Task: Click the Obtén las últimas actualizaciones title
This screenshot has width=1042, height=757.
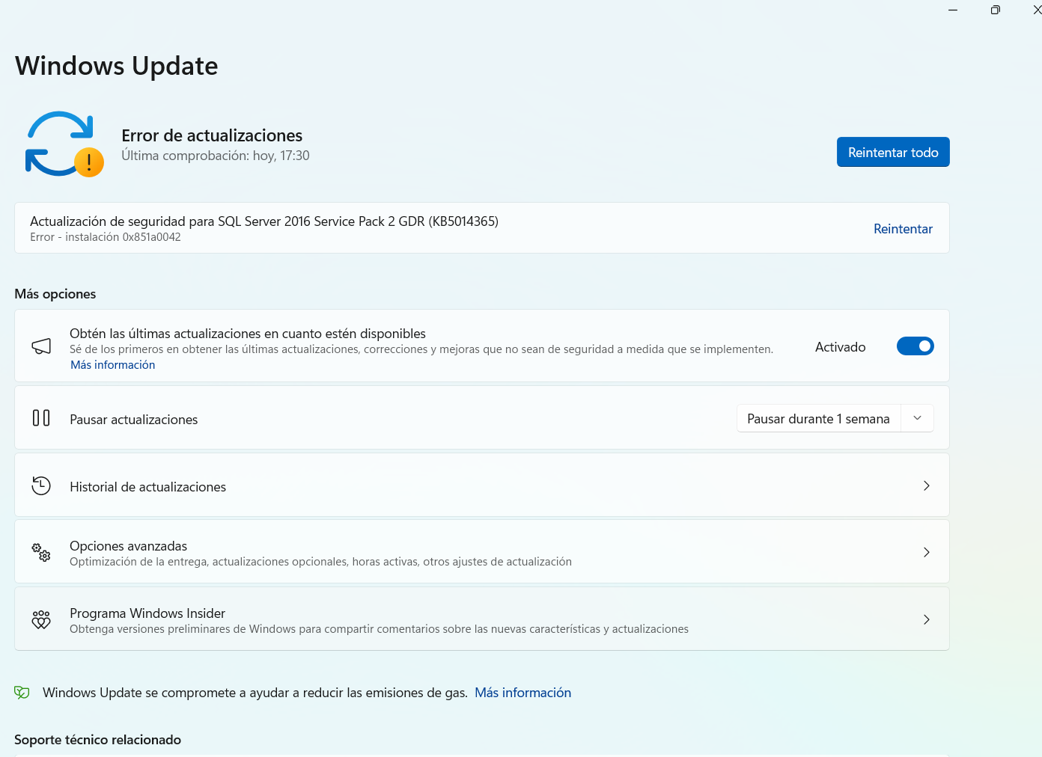Action: (x=248, y=334)
